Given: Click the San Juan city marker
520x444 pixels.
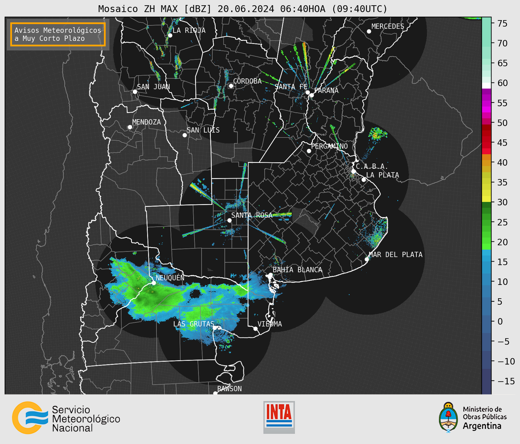Looking at the screenshot, I should pos(135,92).
